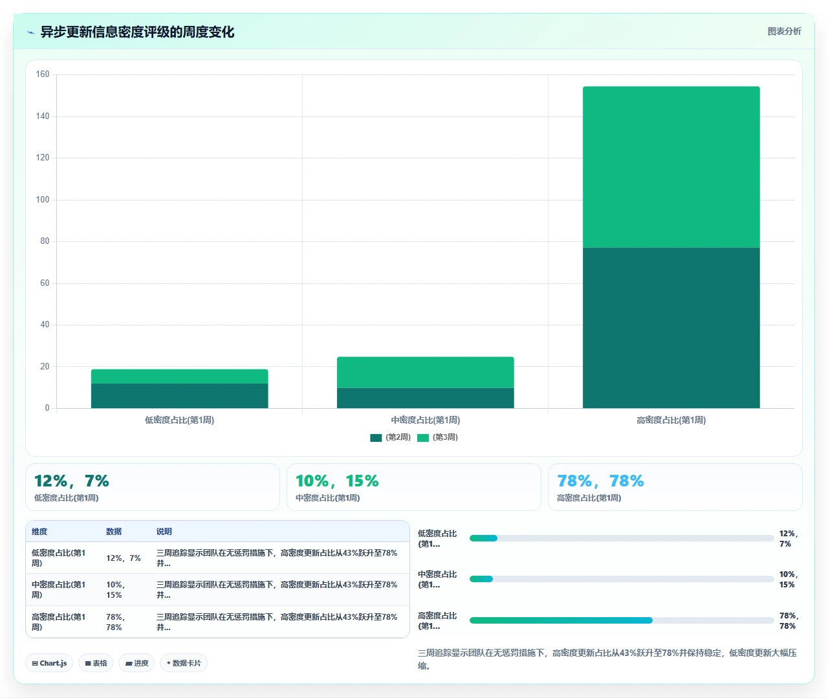Select the 78%, 78% data card
This screenshot has height=698, width=828.
click(675, 487)
